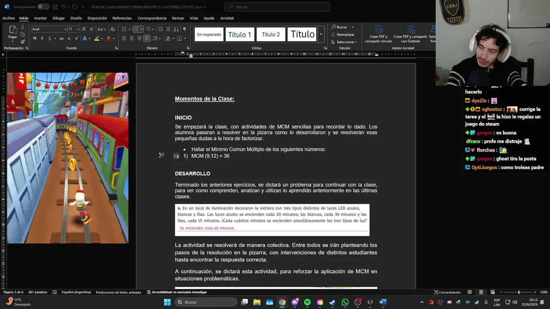Click the Reemplazar button
This screenshot has height=309, width=550.
(x=343, y=34)
